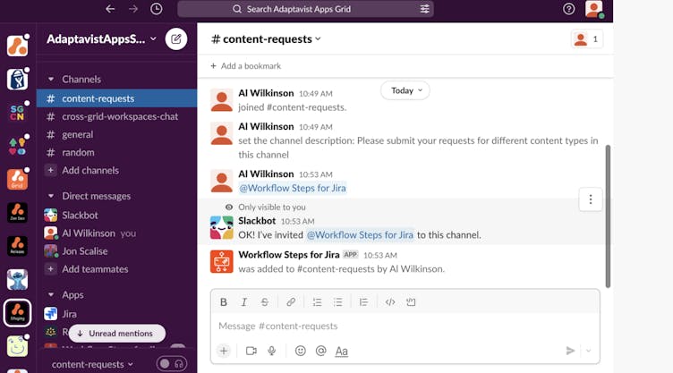The height and width of the screenshot is (373, 673).
Task: Jump to Unread mentions
Action: pyautogui.click(x=116, y=334)
